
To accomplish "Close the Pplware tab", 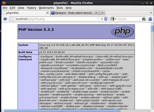I will pyautogui.click(x=96, y=13).
